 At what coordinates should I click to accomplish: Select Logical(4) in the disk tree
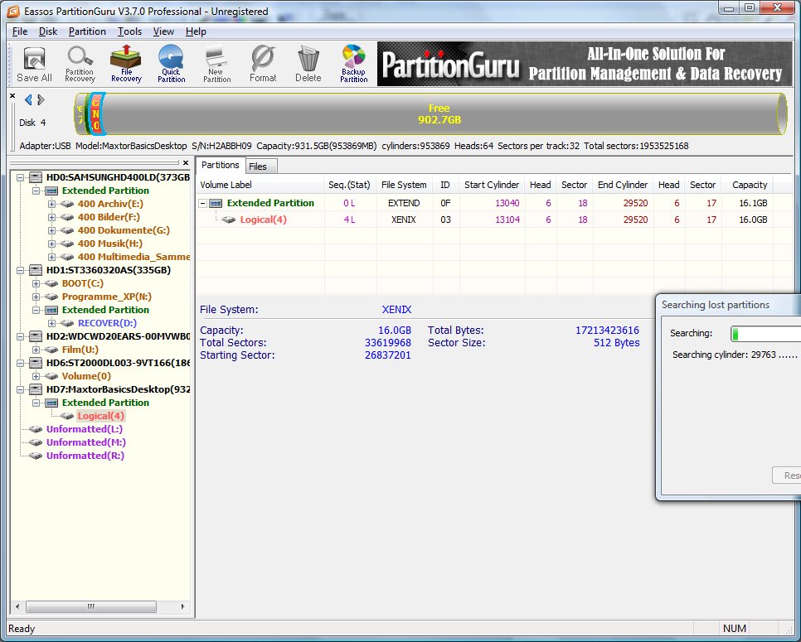pyautogui.click(x=100, y=416)
